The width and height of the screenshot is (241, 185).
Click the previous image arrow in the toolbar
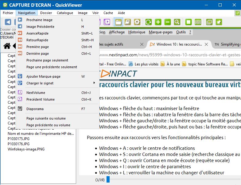click(x=8, y=22)
